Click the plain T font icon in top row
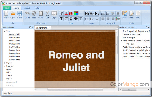 (61, 13)
